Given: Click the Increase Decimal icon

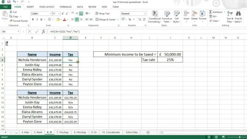Looking at the screenshot, I should click(140, 19).
